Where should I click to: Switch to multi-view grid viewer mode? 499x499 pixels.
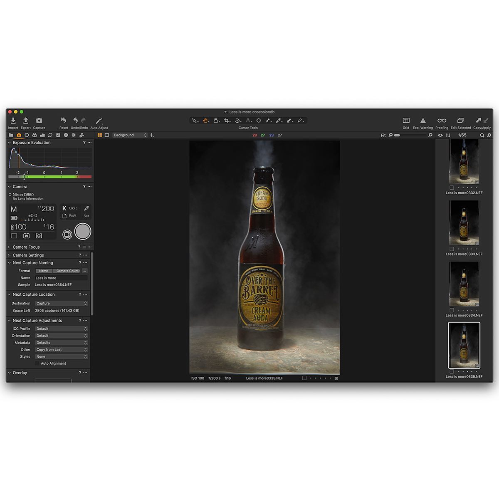tap(100, 135)
